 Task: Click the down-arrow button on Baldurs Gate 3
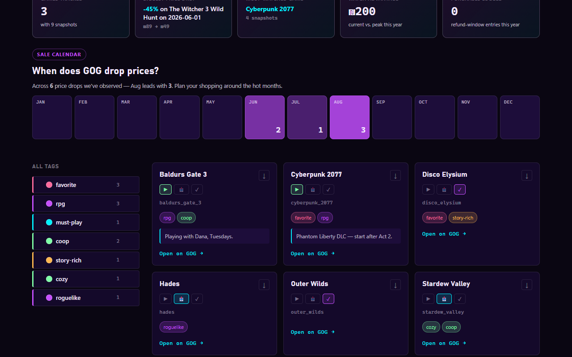tap(264, 175)
